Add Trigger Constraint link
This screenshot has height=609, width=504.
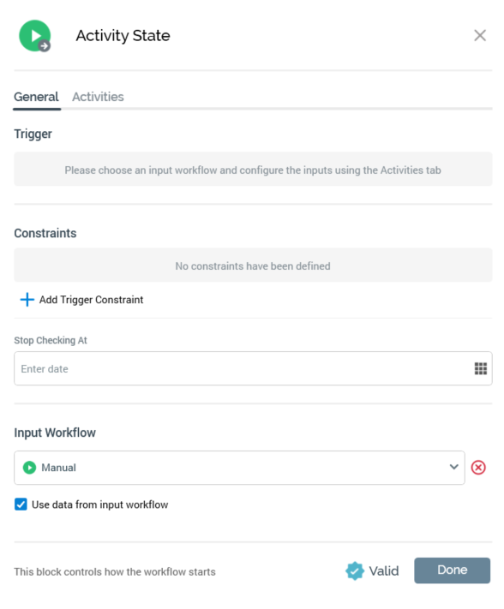91,300
